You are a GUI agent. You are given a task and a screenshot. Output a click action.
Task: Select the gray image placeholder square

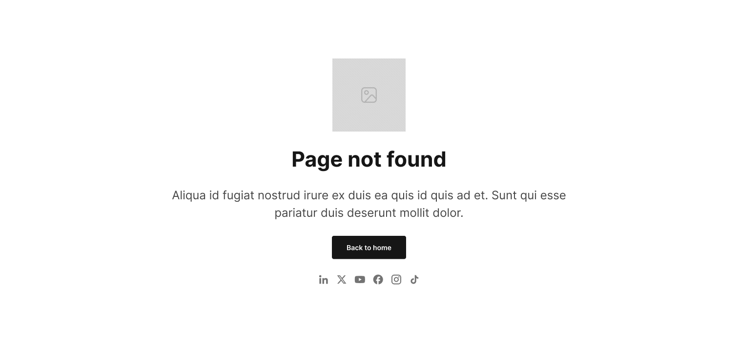pyautogui.click(x=369, y=95)
